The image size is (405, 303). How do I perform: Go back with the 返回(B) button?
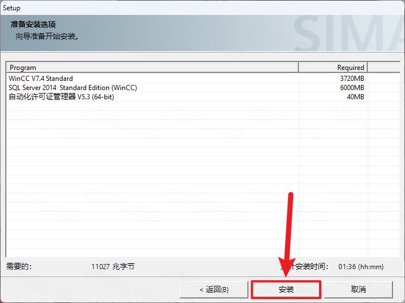214,289
